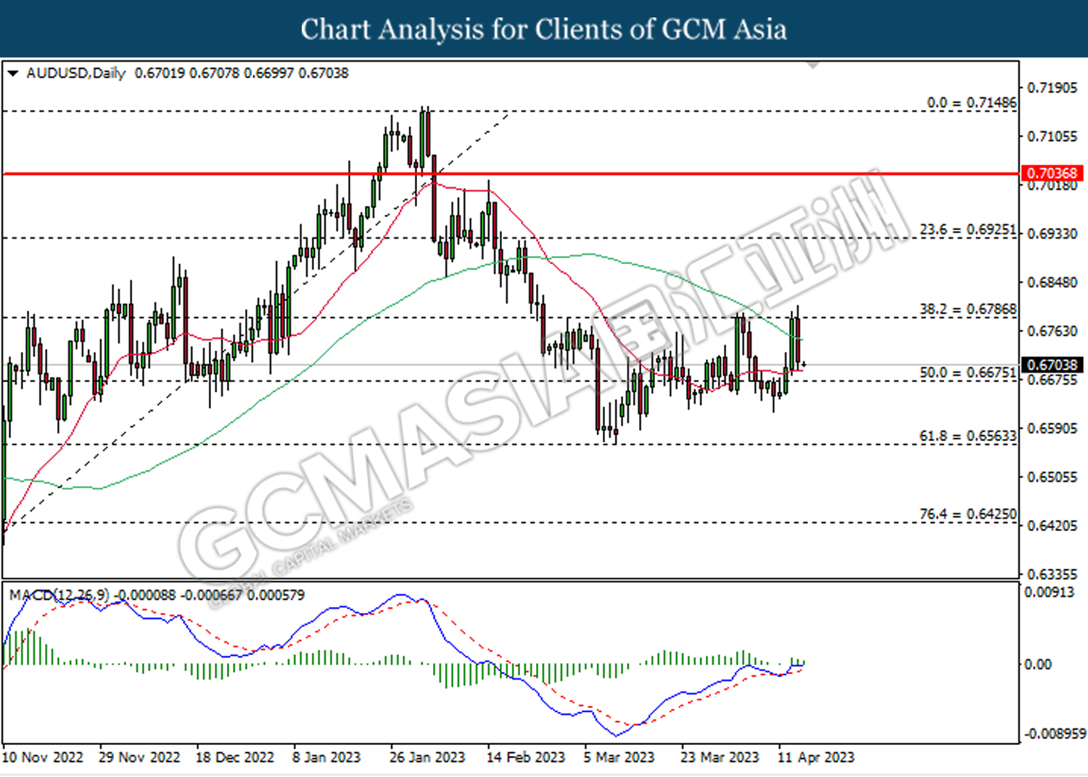Viewport: 1088px width, 777px height.
Task: Click the 5 Mar 2023 date label
Action: [619, 757]
